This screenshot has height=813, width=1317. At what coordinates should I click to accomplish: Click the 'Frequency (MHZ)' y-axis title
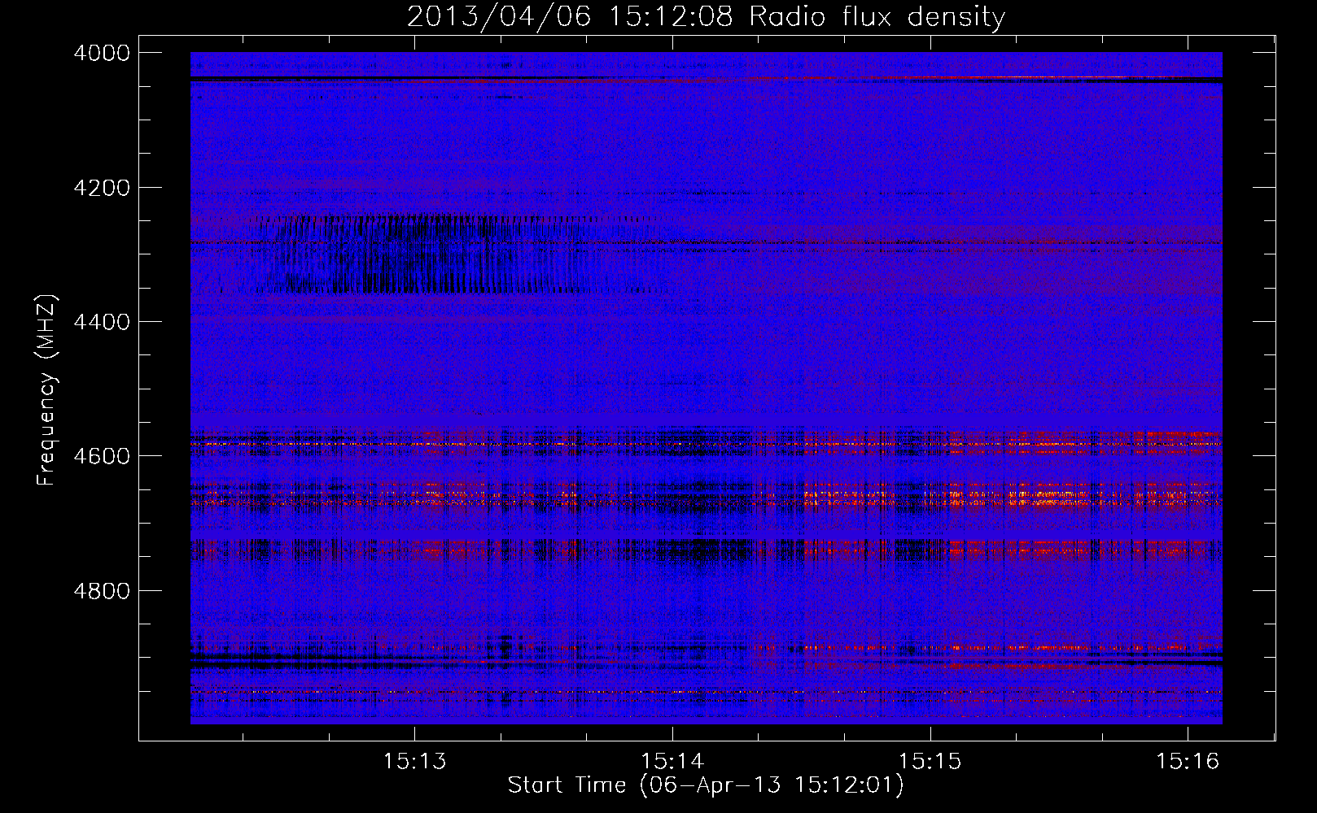pyautogui.click(x=46, y=390)
